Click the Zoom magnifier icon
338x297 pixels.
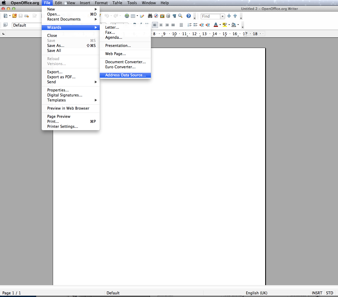tap(180, 16)
